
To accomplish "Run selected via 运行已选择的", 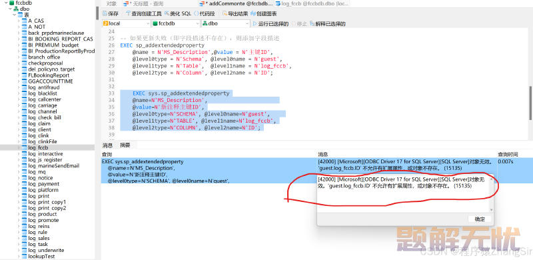I will click(x=271, y=24).
